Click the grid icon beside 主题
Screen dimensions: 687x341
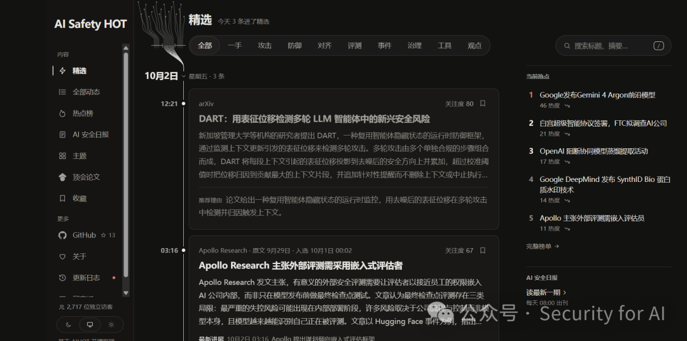62,156
